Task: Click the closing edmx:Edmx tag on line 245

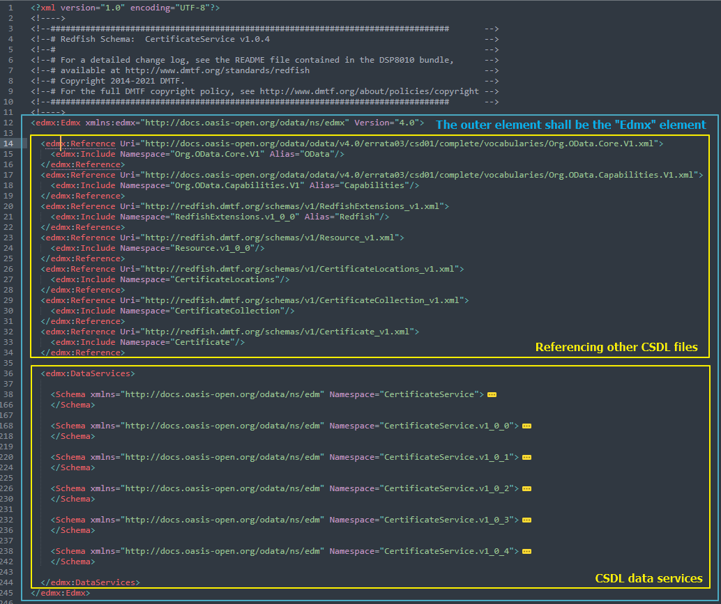Action: [x=61, y=593]
